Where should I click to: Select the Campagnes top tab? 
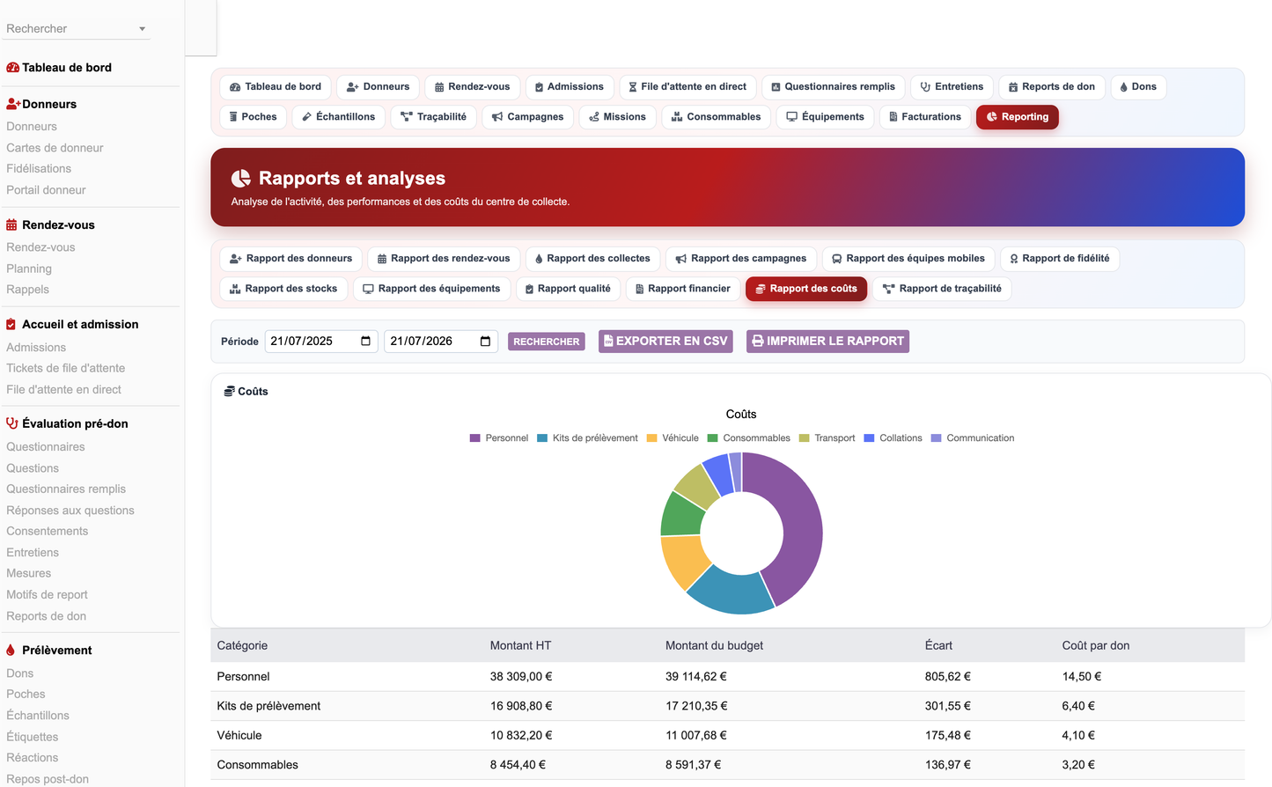point(528,117)
